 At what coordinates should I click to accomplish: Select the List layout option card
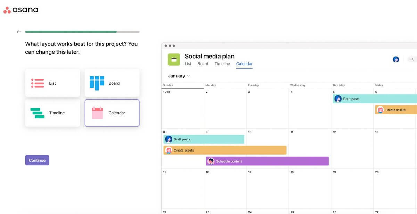[x=52, y=83]
